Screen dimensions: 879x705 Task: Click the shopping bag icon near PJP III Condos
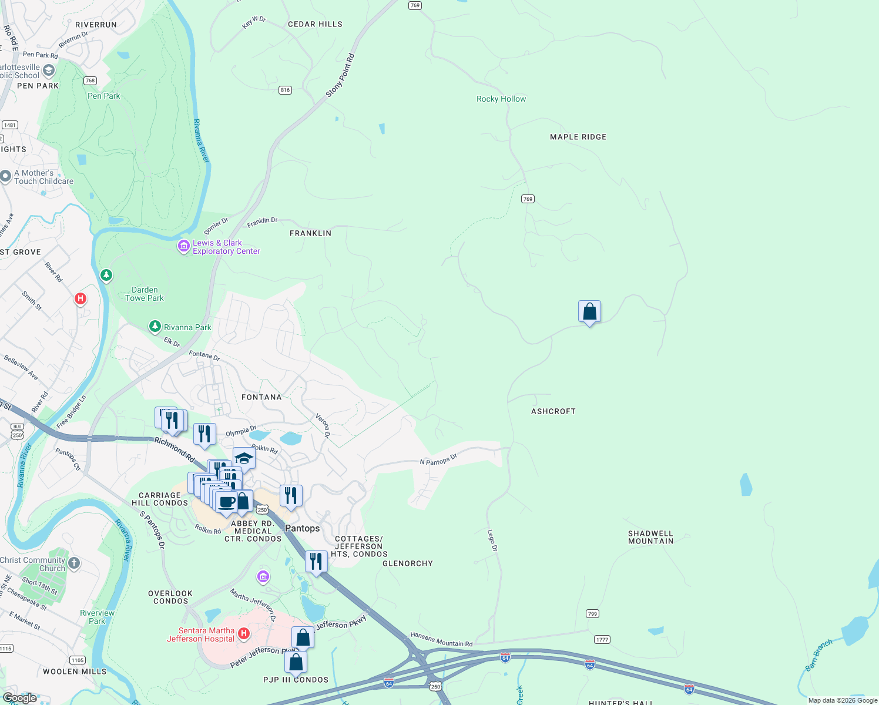click(x=297, y=661)
